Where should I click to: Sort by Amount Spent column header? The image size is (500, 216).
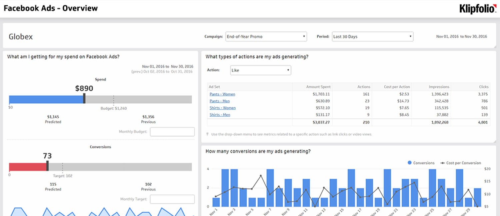click(x=318, y=87)
